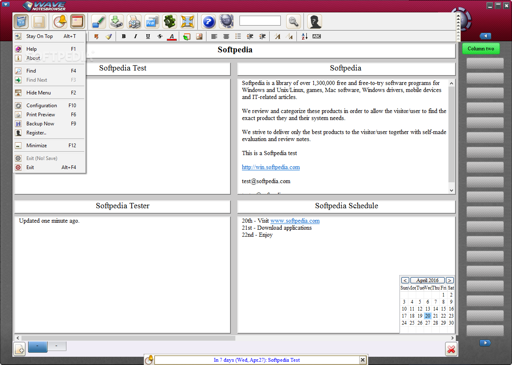Viewport: 512px width, 365px height.
Task: Select Exit menu entry with Alt+F4
Action: (x=50, y=167)
